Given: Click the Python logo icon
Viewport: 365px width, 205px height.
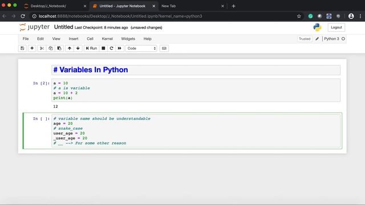Looking at the screenshot, I should [x=317, y=27].
